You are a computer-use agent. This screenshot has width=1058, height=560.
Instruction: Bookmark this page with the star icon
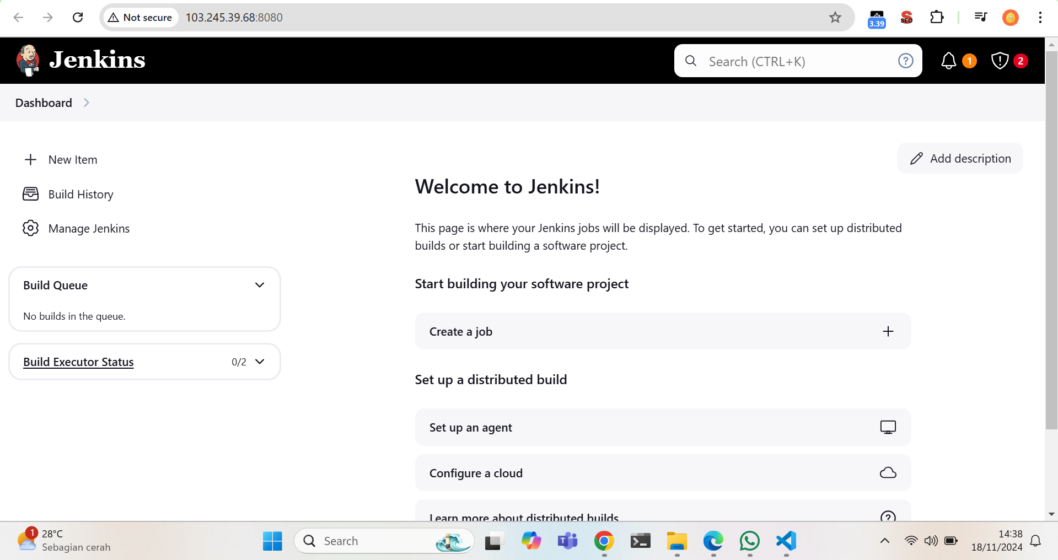pyautogui.click(x=835, y=17)
